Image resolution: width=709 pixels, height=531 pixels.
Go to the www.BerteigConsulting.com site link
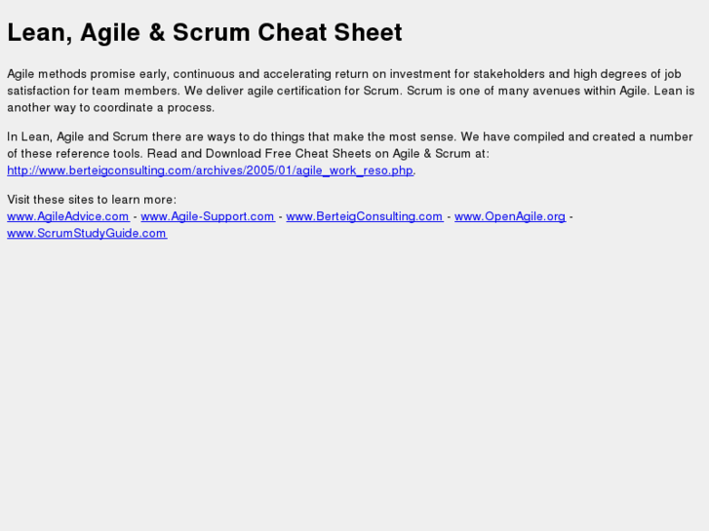coord(364,216)
